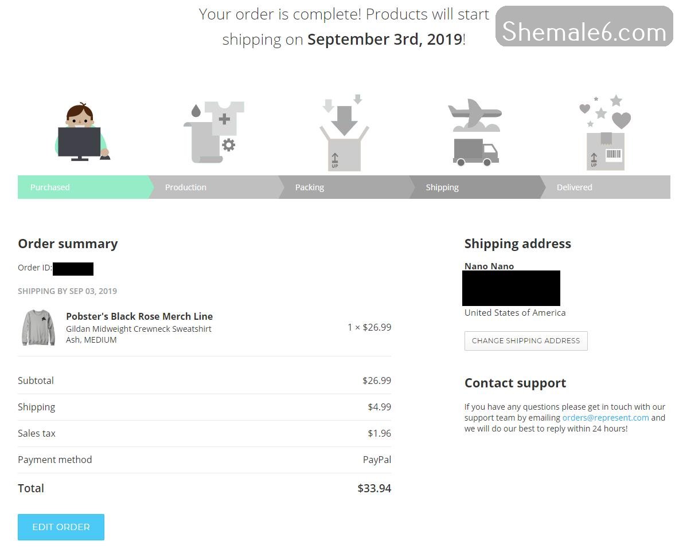Click the Order summary heading
Screen dimensions: 679x557
pos(68,244)
